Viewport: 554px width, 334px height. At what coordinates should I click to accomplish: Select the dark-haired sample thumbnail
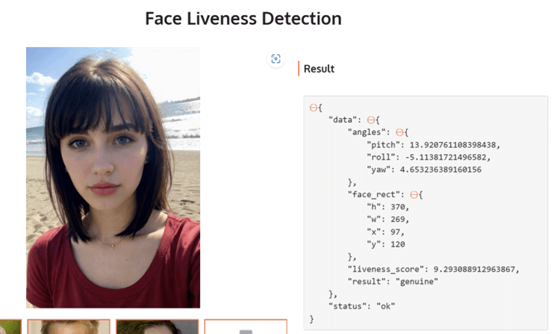click(157, 327)
